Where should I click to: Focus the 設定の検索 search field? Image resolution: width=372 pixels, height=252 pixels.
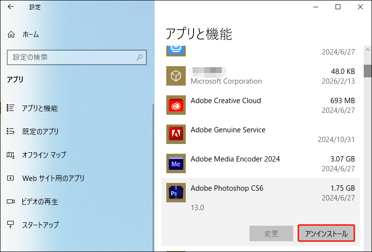[x=77, y=57]
